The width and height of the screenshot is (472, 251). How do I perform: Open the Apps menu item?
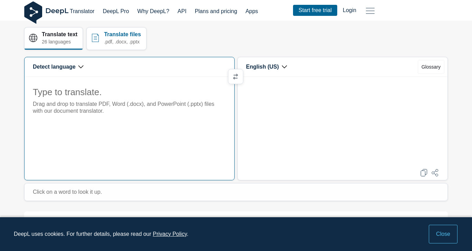[252, 11]
